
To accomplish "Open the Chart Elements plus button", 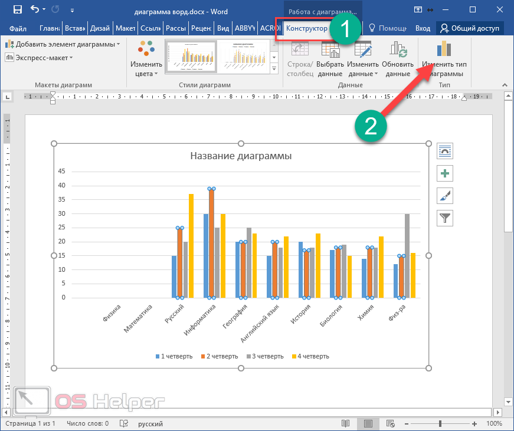I will point(444,173).
